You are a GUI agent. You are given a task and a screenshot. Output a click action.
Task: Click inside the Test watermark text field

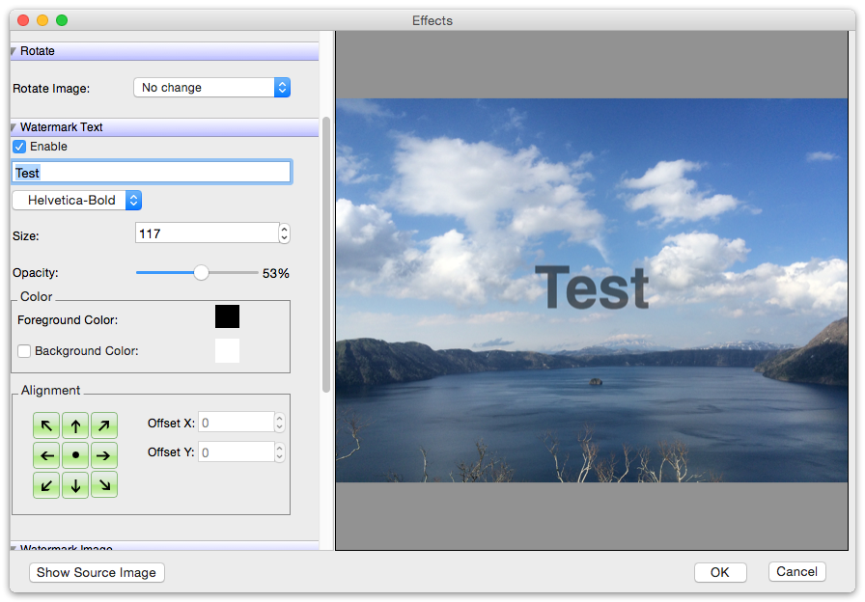(151, 172)
